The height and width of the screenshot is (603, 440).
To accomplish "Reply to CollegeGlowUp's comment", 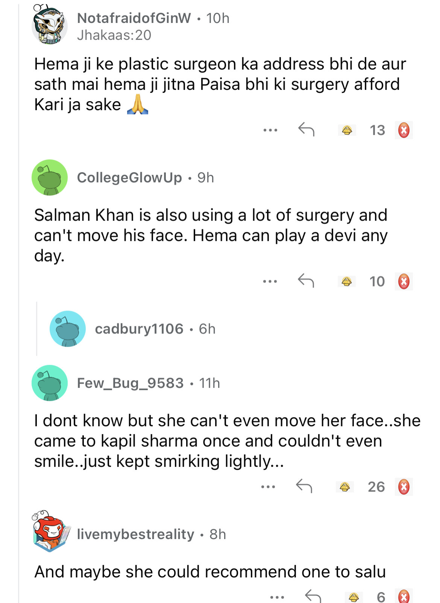I will pos(306,281).
